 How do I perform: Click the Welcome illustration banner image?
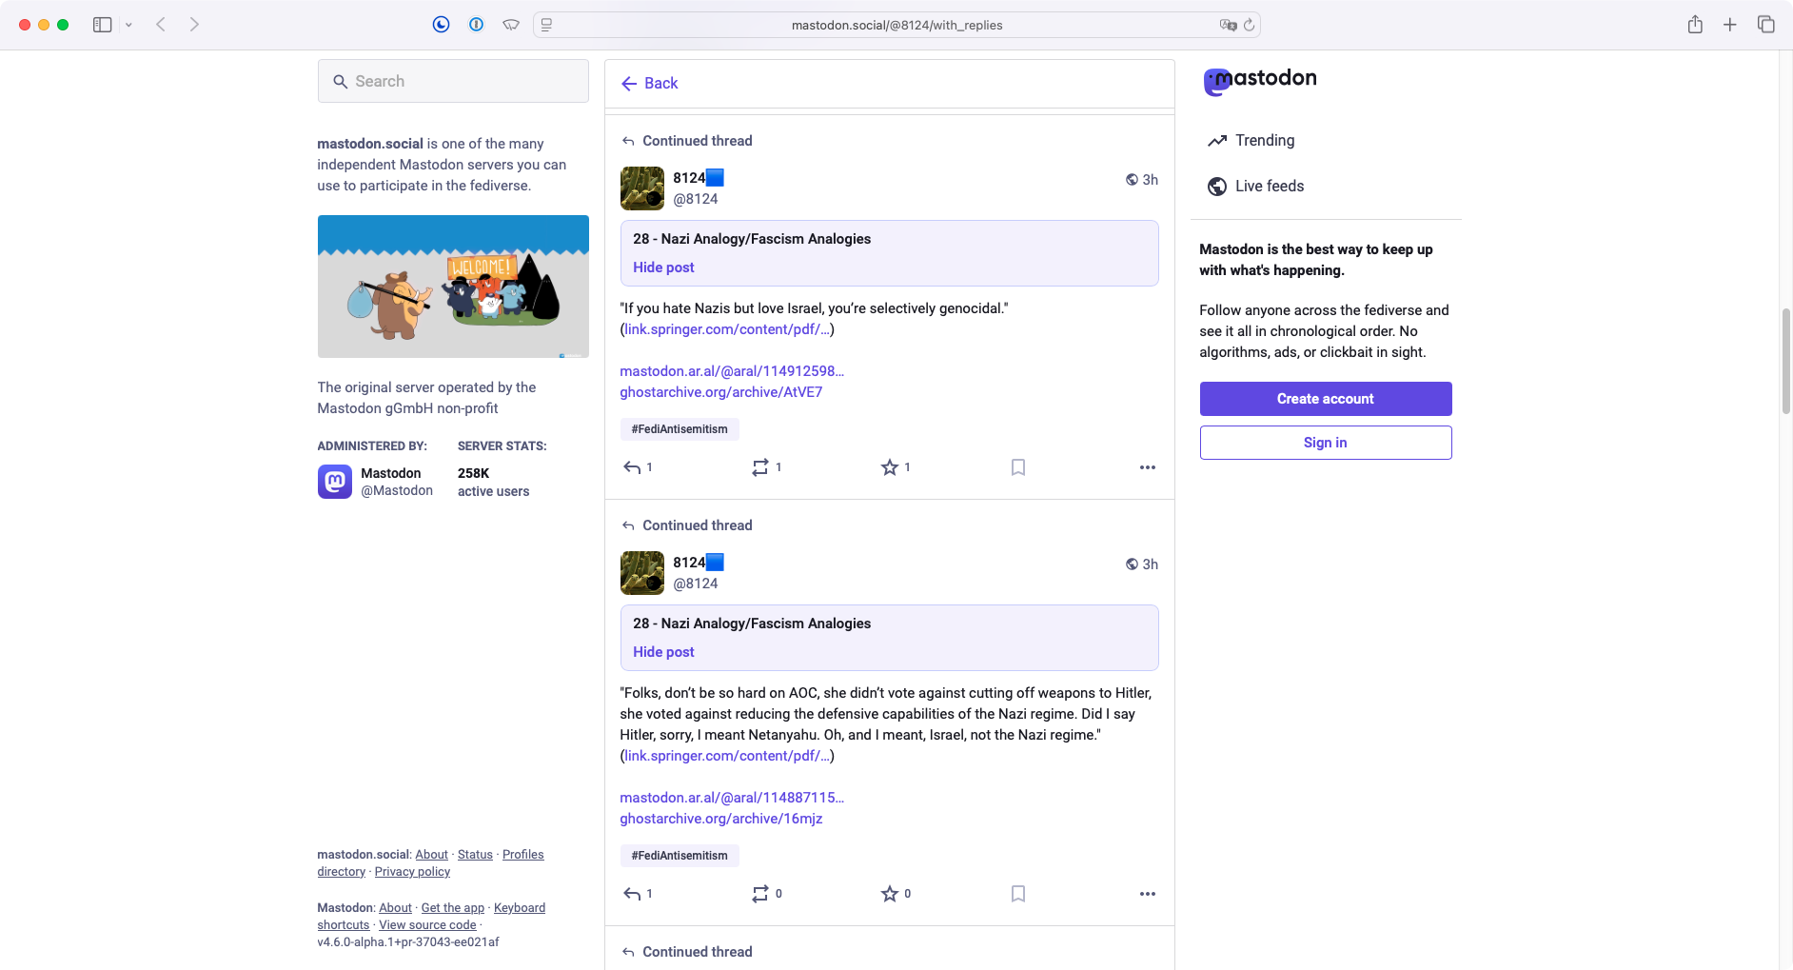453,287
